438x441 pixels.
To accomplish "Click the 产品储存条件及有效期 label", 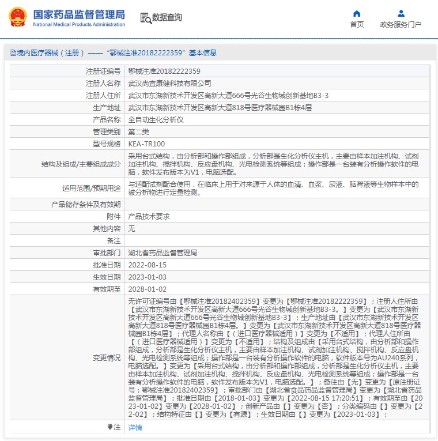I will [86, 204].
